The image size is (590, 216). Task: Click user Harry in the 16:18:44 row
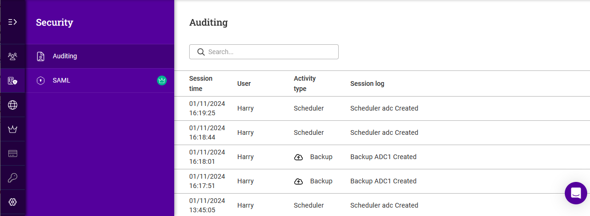point(245,132)
